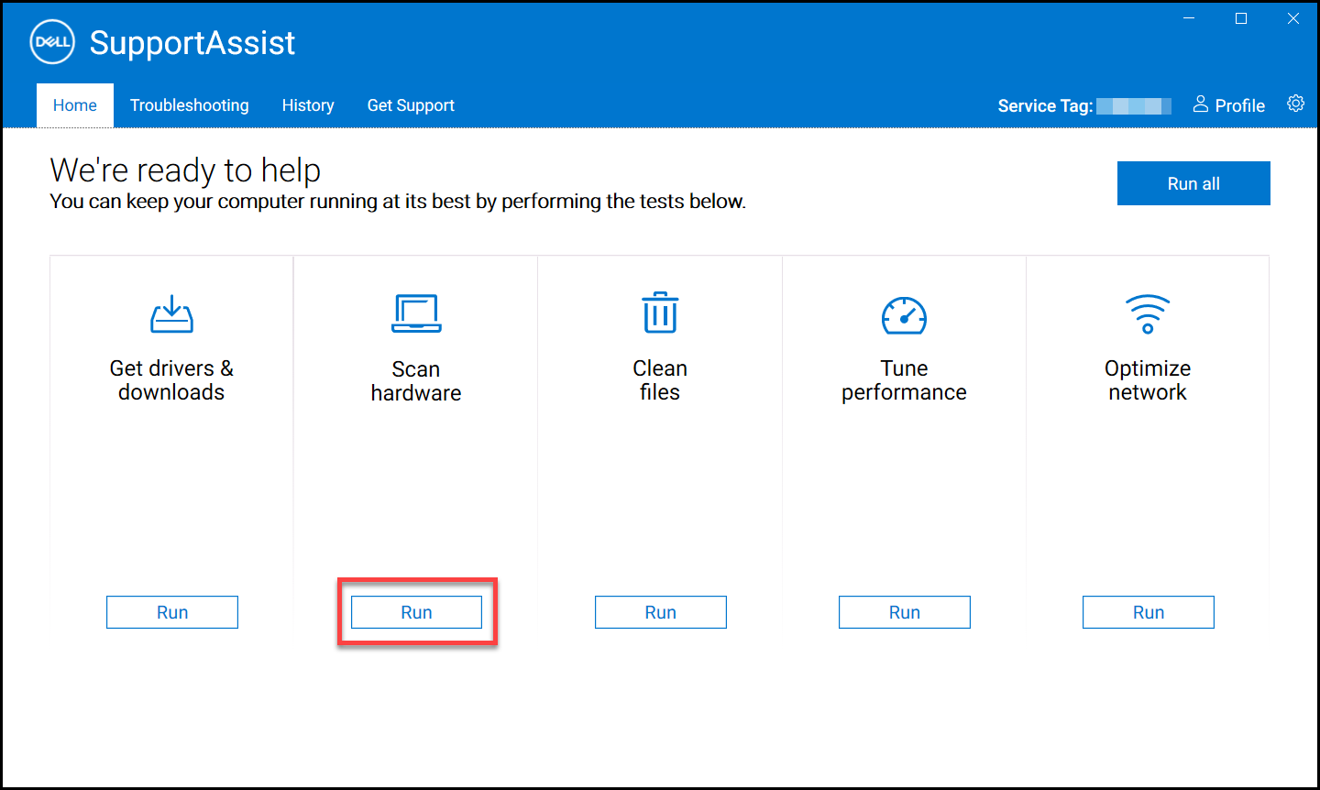Run the Optimize network task
This screenshot has height=790, width=1320.
click(1148, 611)
